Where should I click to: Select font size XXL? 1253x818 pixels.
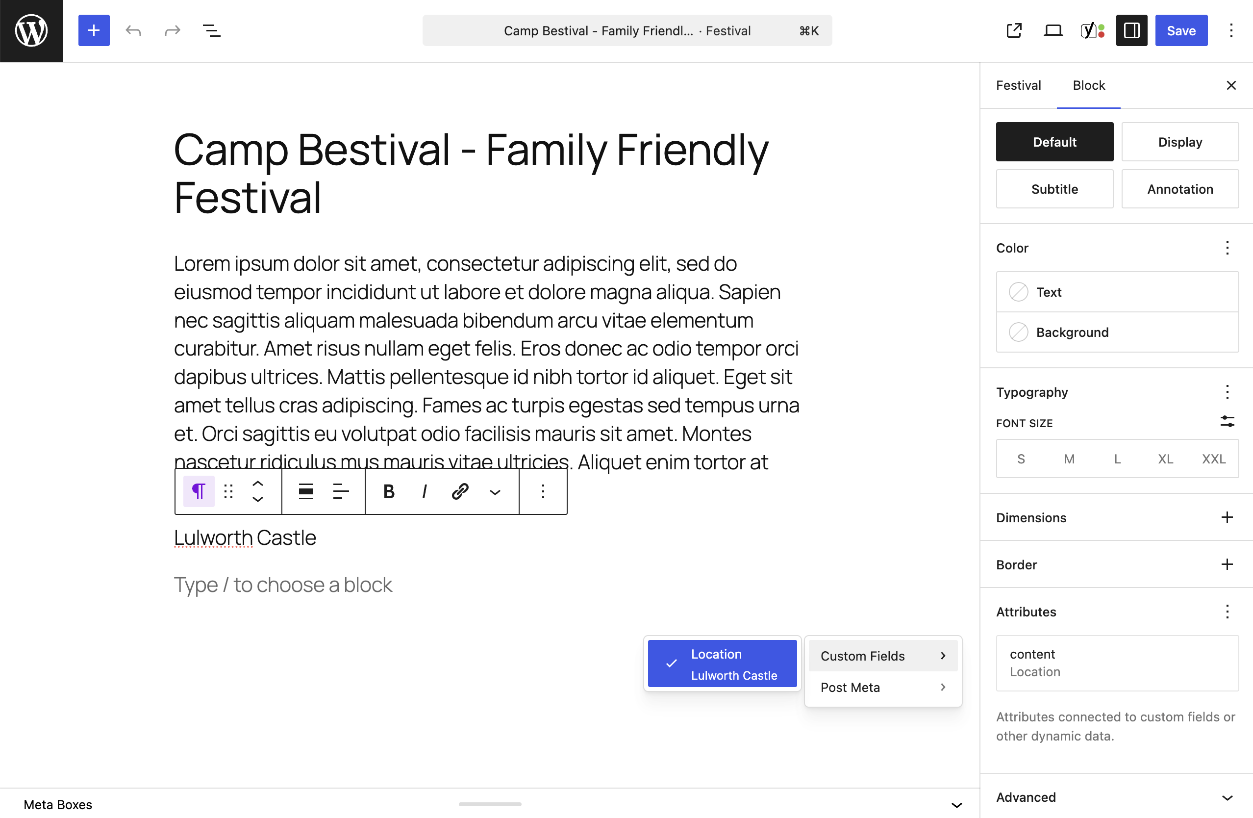pos(1213,459)
